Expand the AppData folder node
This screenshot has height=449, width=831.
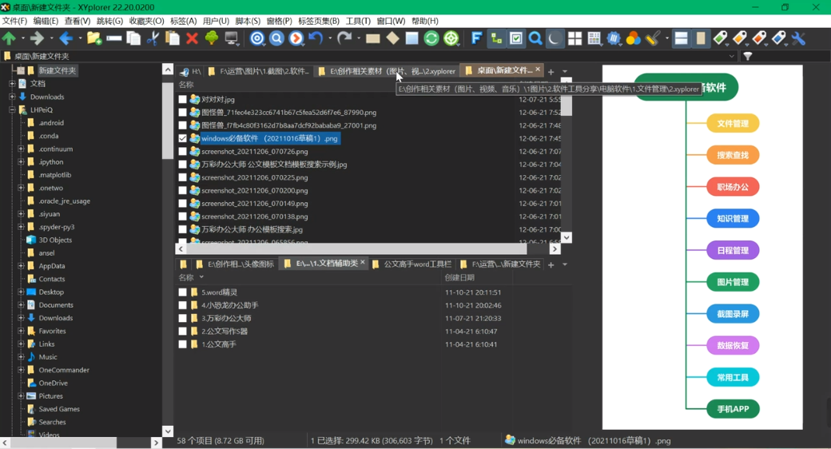pyautogui.click(x=21, y=266)
